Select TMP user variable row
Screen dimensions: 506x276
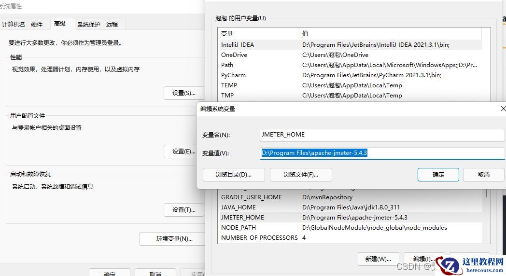pyautogui.click(x=351, y=96)
